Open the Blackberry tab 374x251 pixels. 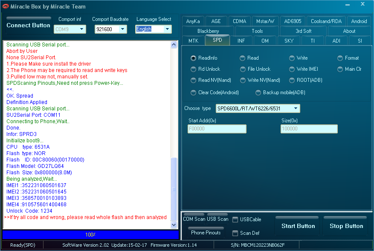pyautogui.click(x=208, y=31)
